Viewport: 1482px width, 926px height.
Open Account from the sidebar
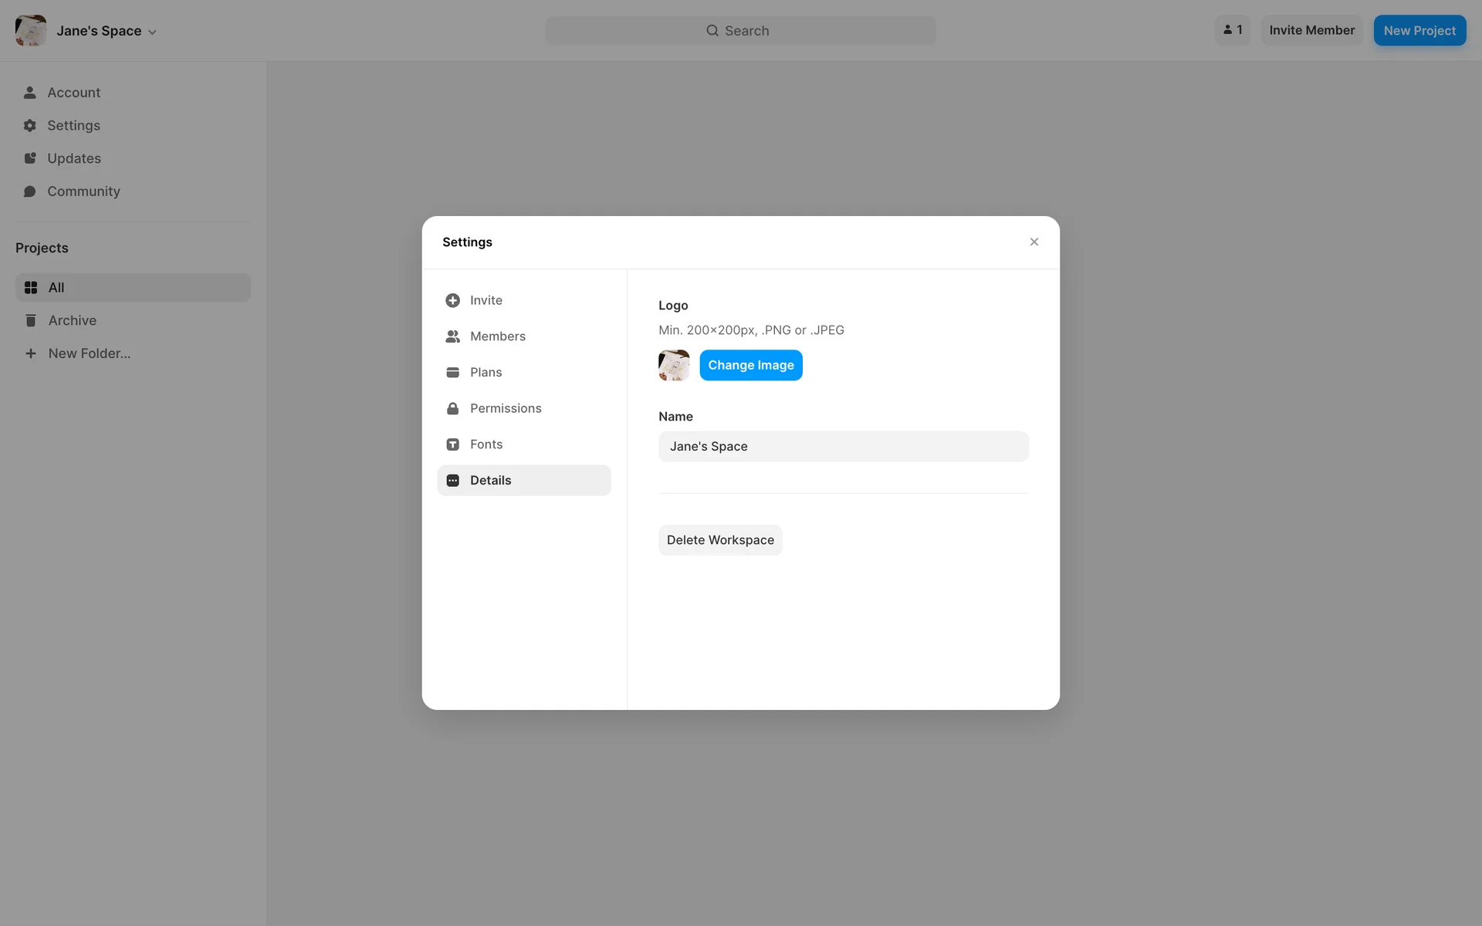pyautogui.click(x=73, y=93)
